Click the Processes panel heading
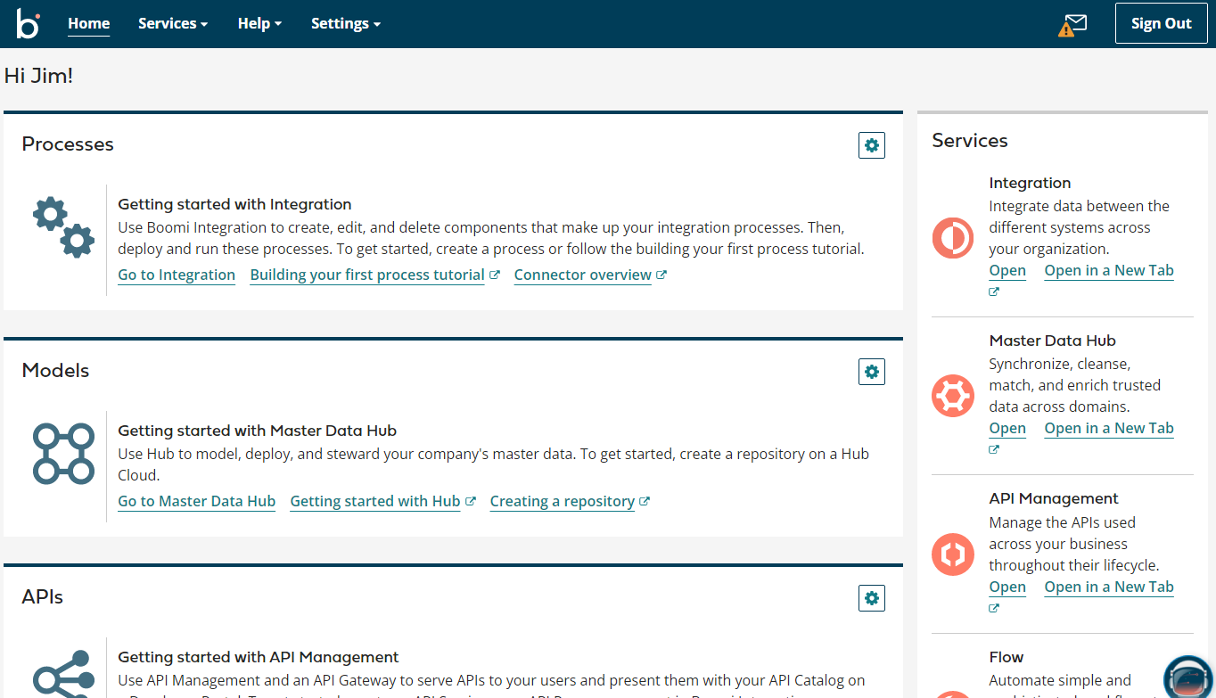The width and height of the screenshot is (1216, 698). [x=68, y=144]
